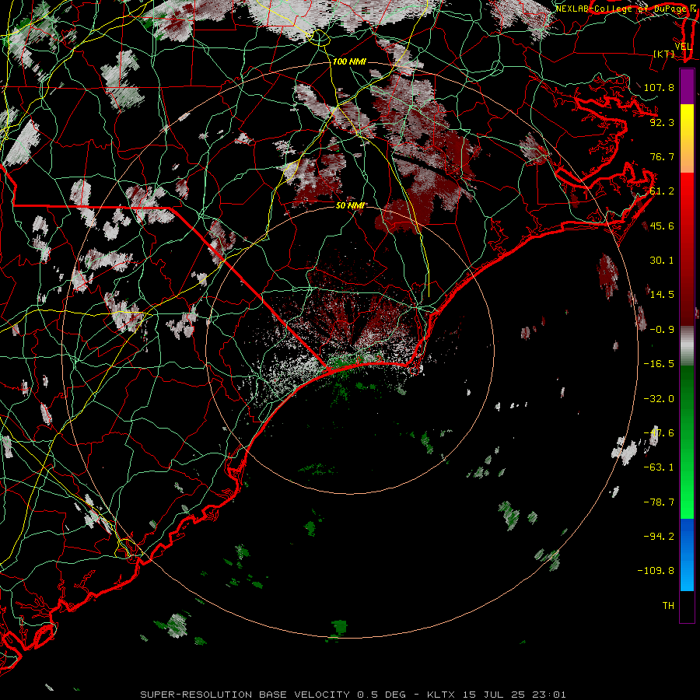Viewport: 700px width, 700px height.
Task: Click the 100 NMI range ring label
Action: [349, 61]
